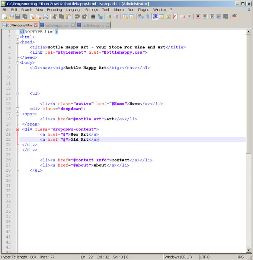253x260 pixels.
Task: Click the scrollbar down arrow
Action: click(x=249, y=250)
